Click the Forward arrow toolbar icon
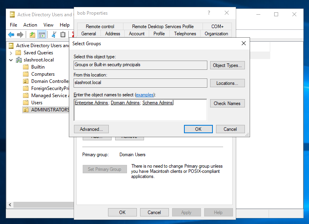Viewport: 309px width, 224px height. [20, 34]
